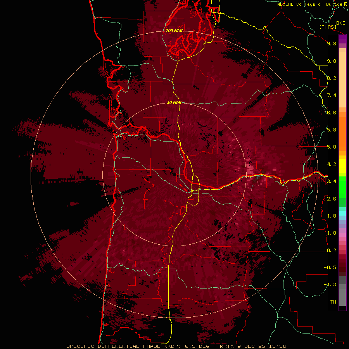Click the 1.0 legend value
This screenshot has width=349, height=349.
click(x=332, y=233)
